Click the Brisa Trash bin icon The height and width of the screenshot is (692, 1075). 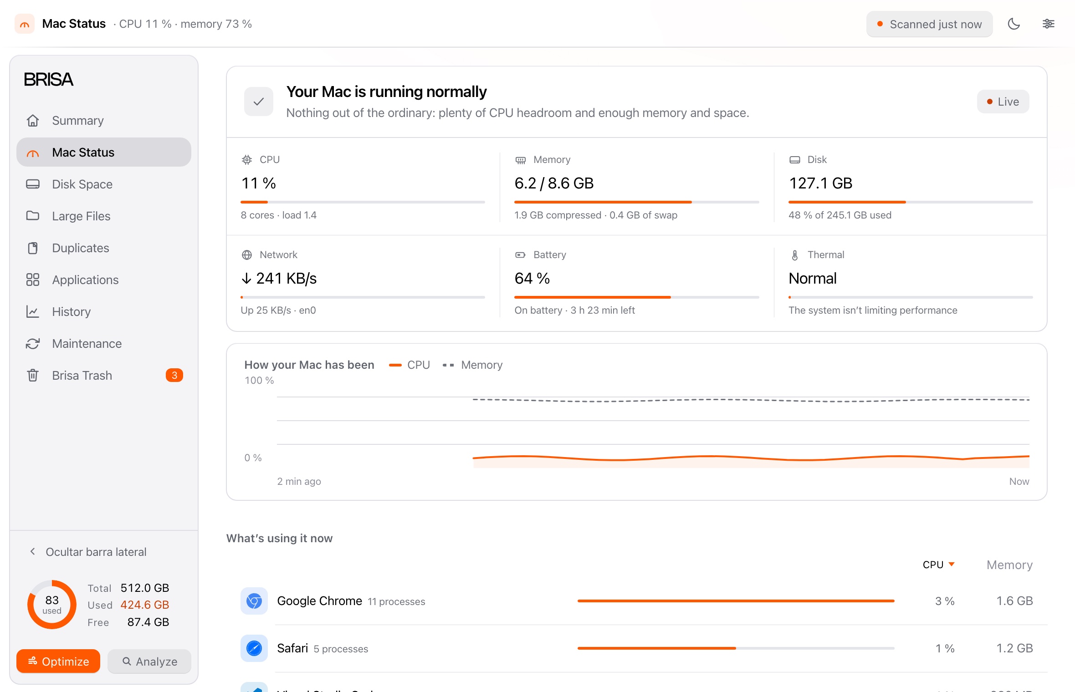tap(33, 376)
